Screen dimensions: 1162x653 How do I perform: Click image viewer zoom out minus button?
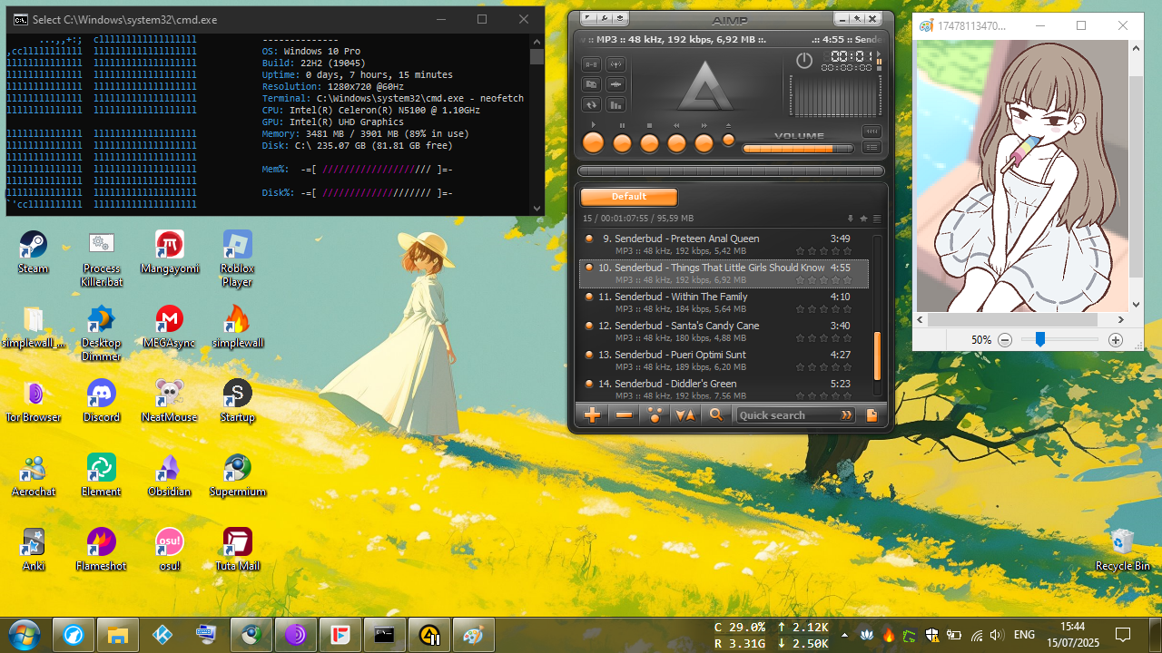pyautogui.click(x=1005, y=340)
